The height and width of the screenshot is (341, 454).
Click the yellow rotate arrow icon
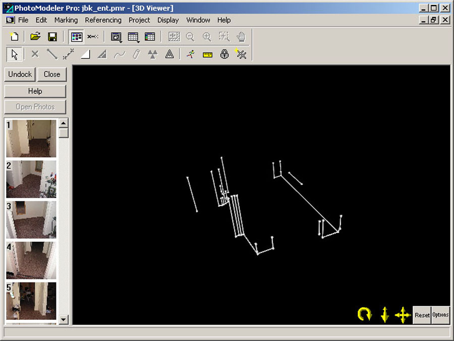(x=364, y=314)
